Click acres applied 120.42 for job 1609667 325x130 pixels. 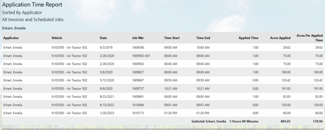(286, 80)
